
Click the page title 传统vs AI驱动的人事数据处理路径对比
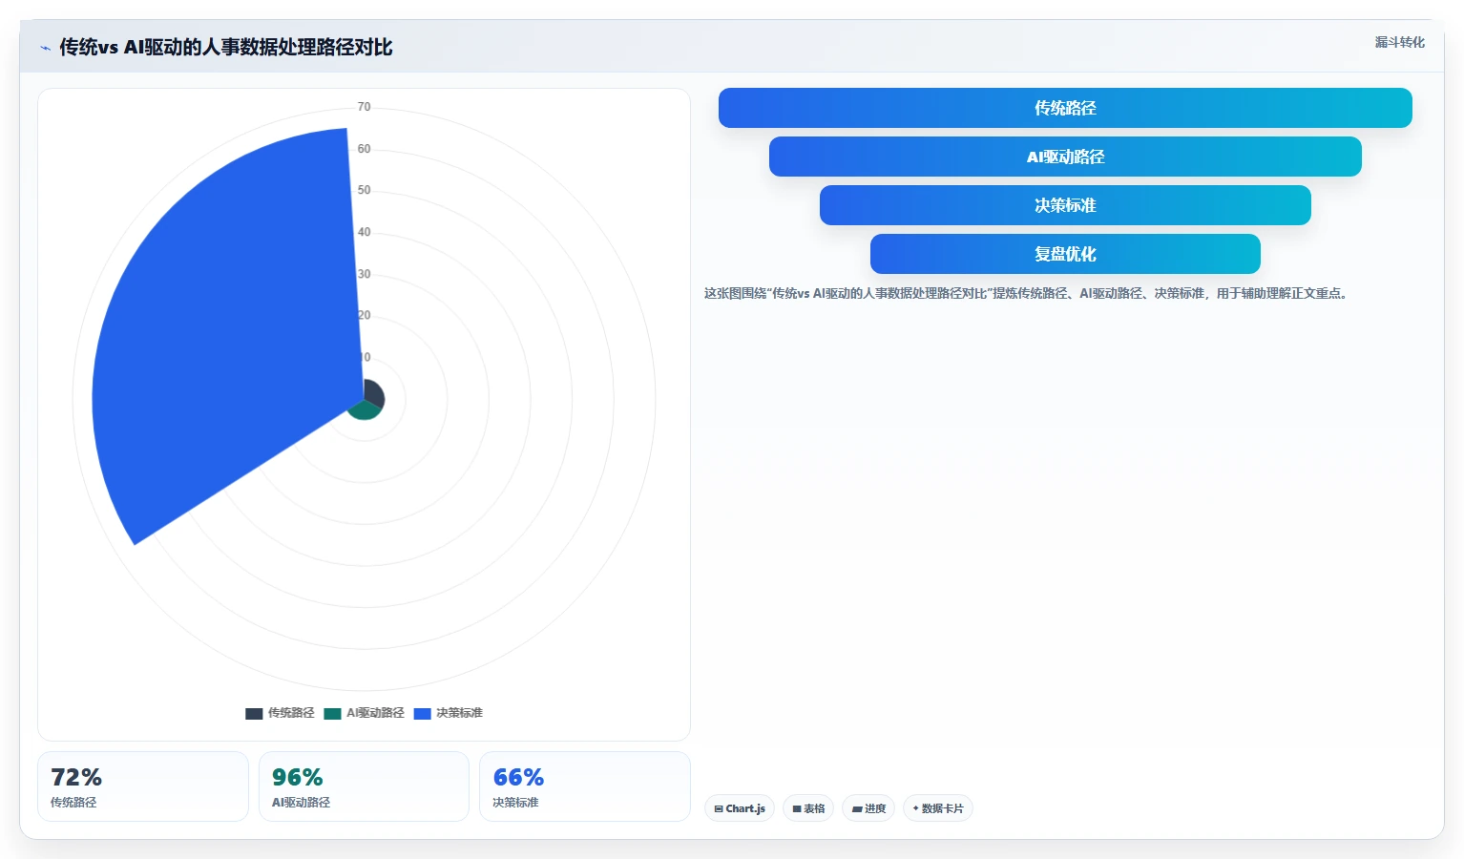226,48
